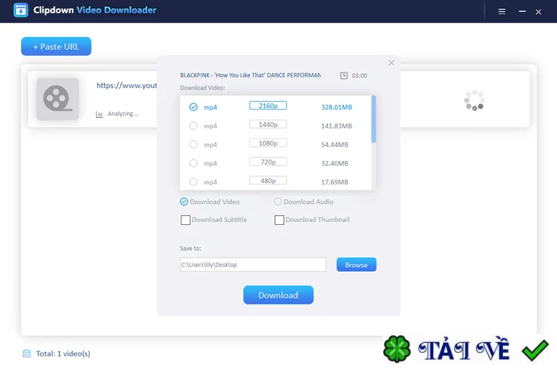
Task: Choose the Download Audio radio option
Action: pos(278,202)
